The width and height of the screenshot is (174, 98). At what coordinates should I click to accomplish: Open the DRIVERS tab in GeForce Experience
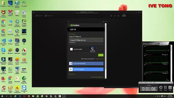point(49,16)
